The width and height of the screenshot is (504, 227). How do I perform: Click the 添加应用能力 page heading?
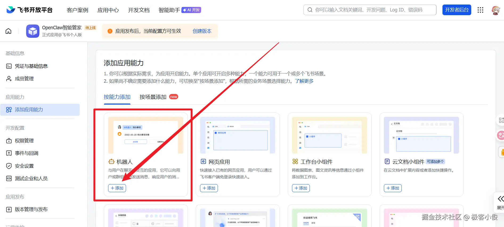point(124,63)
